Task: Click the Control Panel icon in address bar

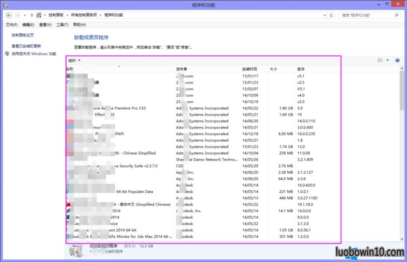Action: (39, 15)
